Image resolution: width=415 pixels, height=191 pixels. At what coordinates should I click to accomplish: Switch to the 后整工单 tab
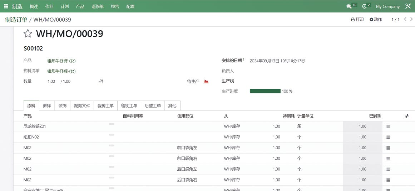click(153, 106)
